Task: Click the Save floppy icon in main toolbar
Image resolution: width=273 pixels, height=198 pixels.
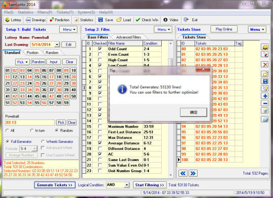Action: 101,20
